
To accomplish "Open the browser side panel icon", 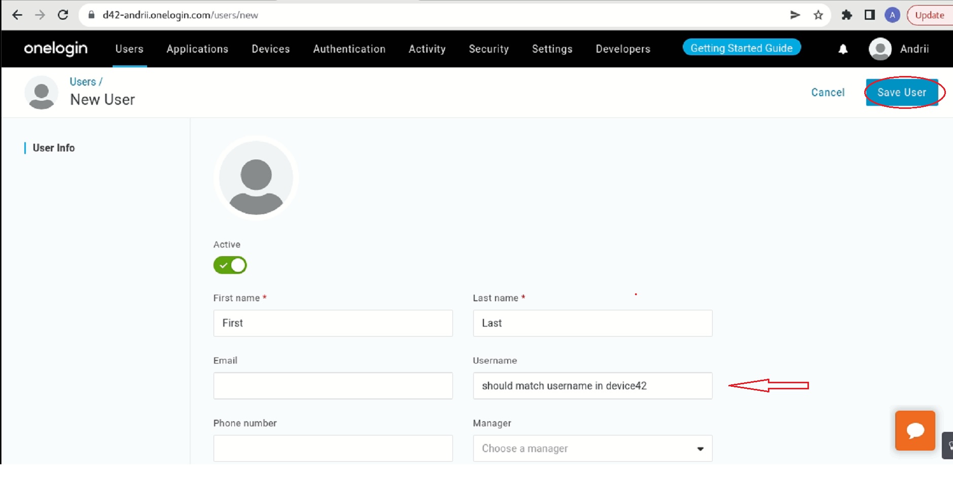I will (x=869, y=15).
